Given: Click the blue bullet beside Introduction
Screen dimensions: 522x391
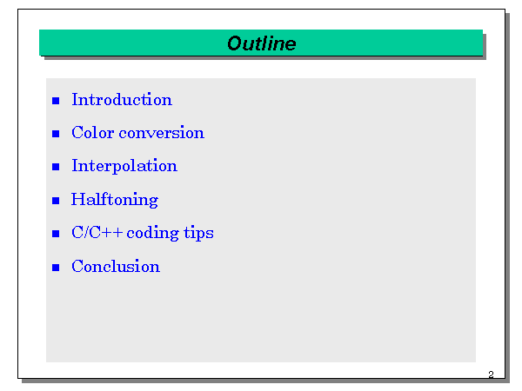Looking at the screenshot, I should pos(57,101).
